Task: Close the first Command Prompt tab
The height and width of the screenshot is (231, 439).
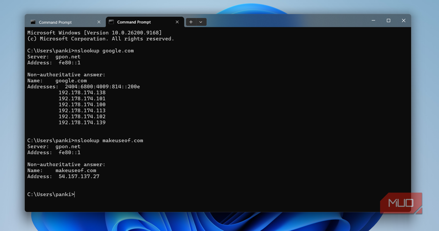Action: pos(99,22)
